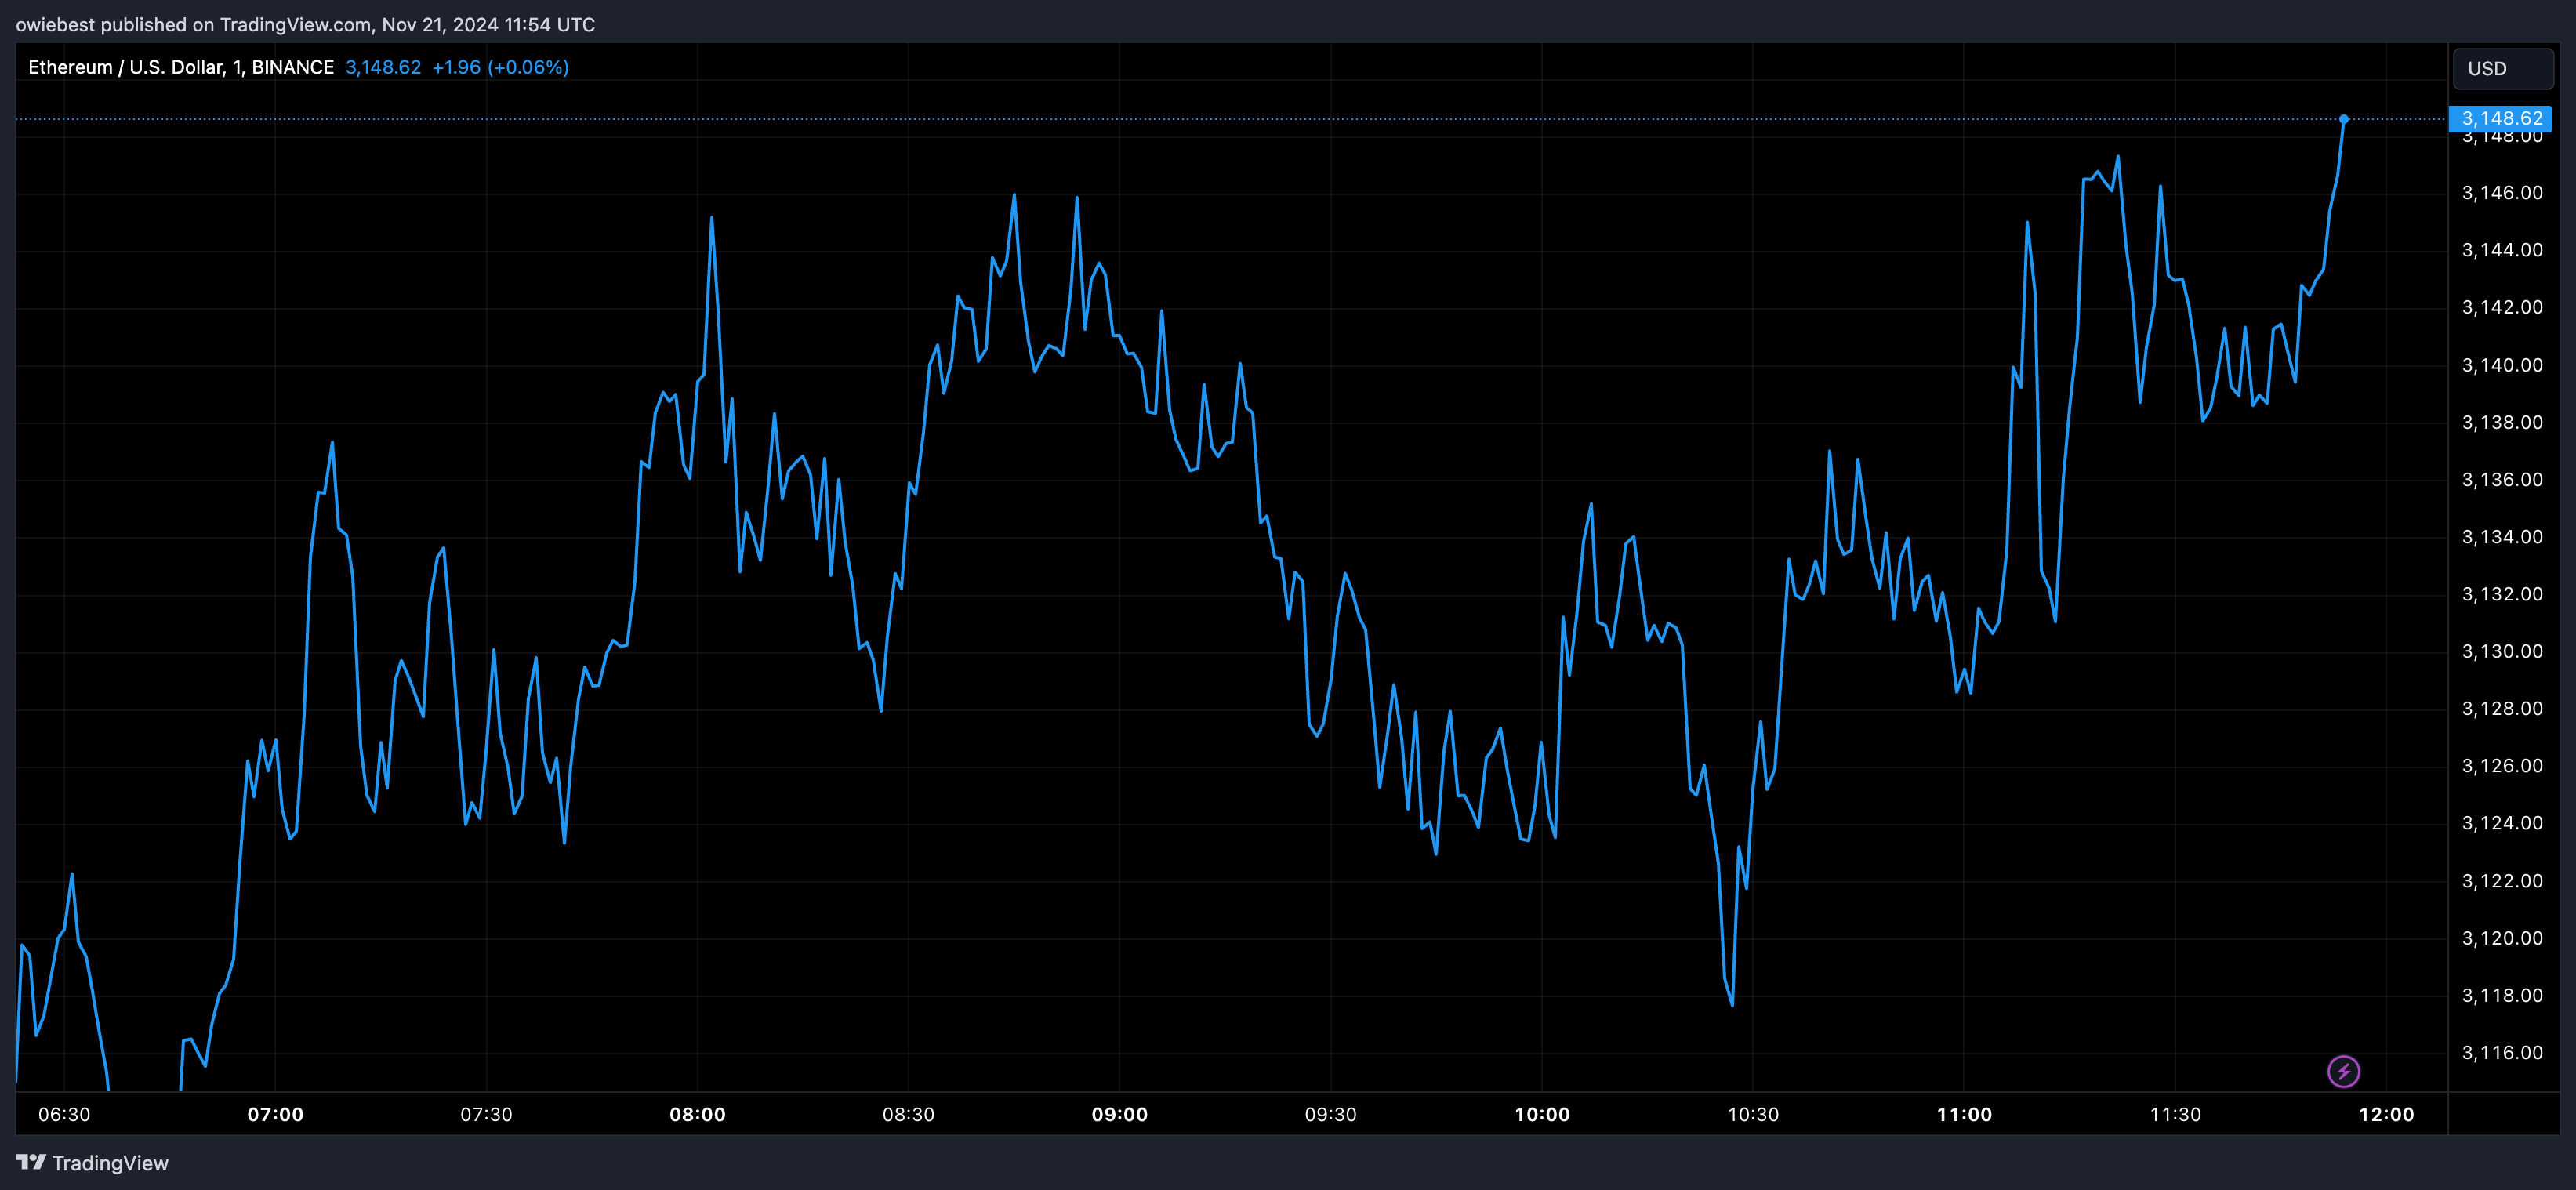The image size is (2576, 1190).
Task: Click the 10:00 time axis label
Action: point(1542,1114)
